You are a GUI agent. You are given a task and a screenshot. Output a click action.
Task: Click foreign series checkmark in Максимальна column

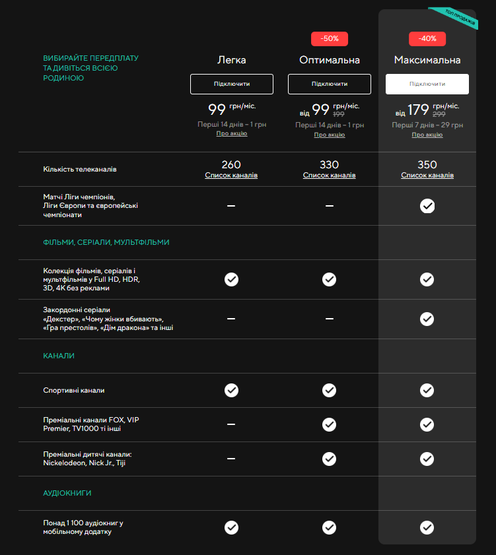click(x=427, y=319)
